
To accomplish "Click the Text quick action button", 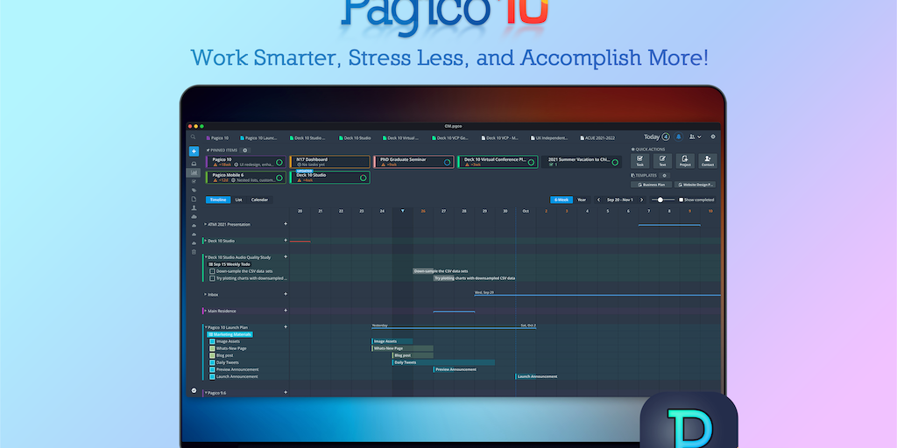I will point(662,161).
